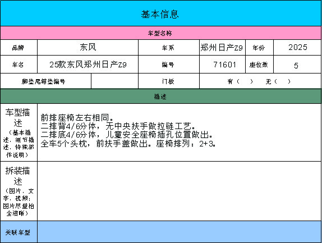Click the 车型描述 description text area
Screen dimensions: 322x243
point(180,132)
